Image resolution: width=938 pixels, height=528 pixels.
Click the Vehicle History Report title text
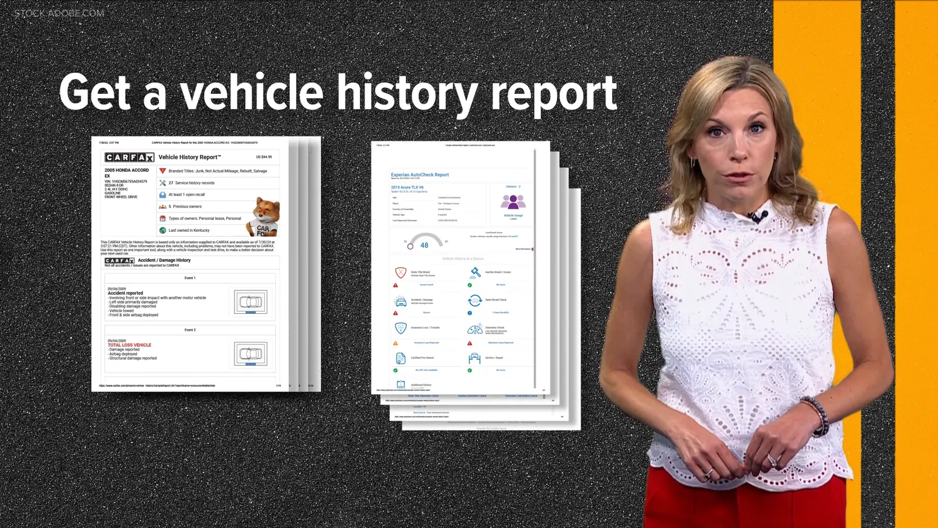(x=189, y=157)
